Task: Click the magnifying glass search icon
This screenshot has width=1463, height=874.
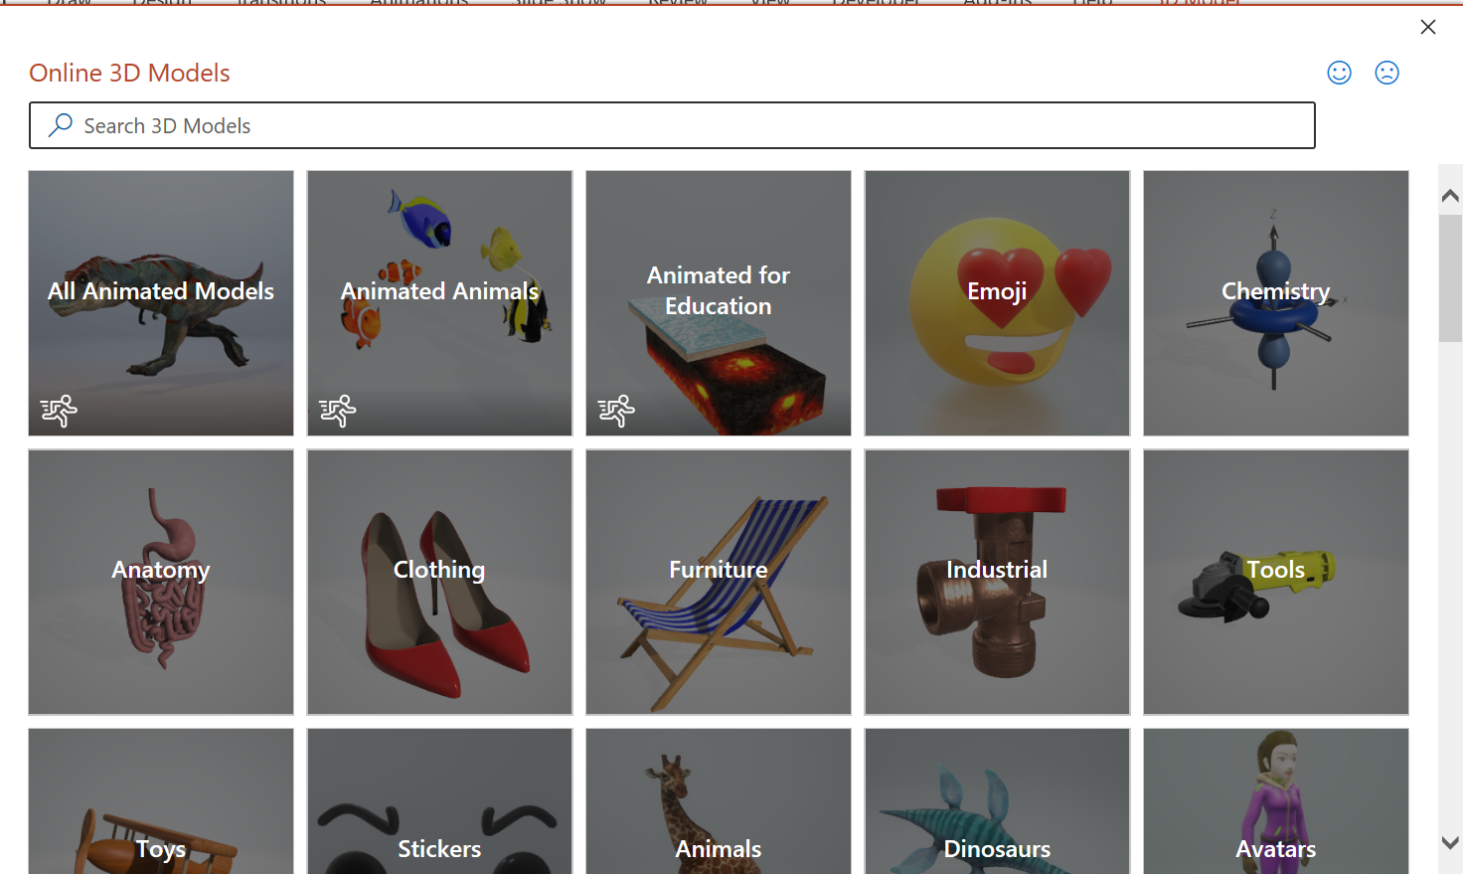Action: pyautogui.click(x=61, y=125)
